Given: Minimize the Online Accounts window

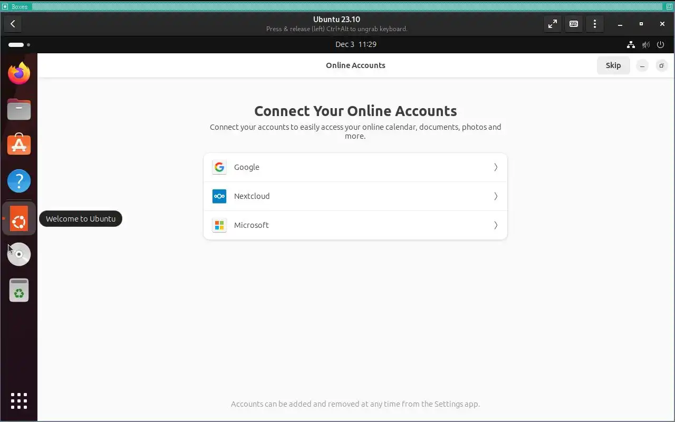Looking at the screenshot, I should click(x=642, y=65).
